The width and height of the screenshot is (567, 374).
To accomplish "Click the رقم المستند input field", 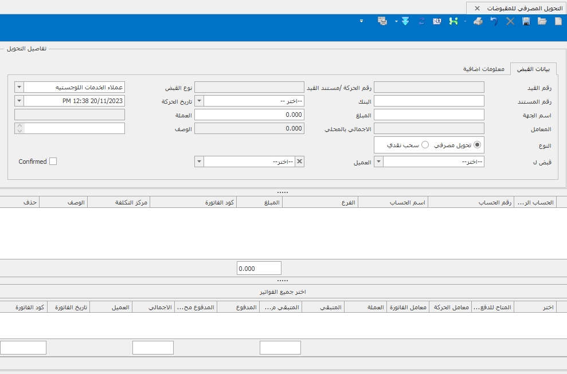I will 429,101.
